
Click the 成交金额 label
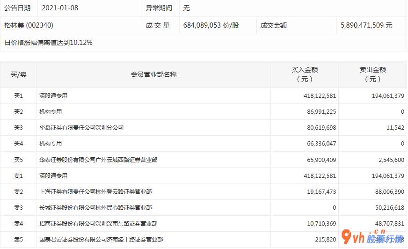pyautogui.click(x=273, y=25)
